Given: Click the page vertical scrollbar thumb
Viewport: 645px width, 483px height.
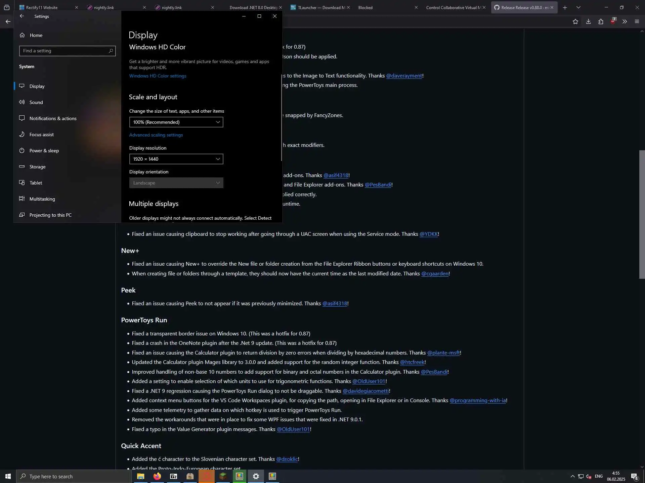Looking at the screenshot, I should pyautogui.click(x=642, y=215).
